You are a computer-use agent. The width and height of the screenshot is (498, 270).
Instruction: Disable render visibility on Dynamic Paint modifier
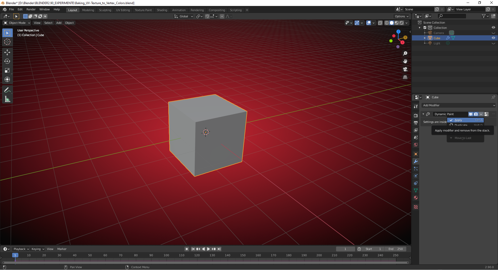[476, 114]
